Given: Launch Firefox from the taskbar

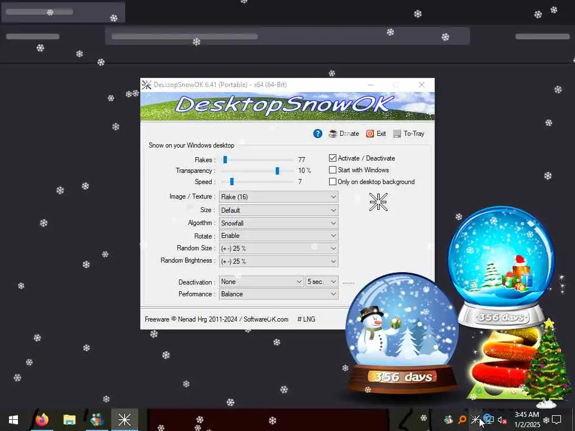Looking at the screenshot, I should point(42,420).
